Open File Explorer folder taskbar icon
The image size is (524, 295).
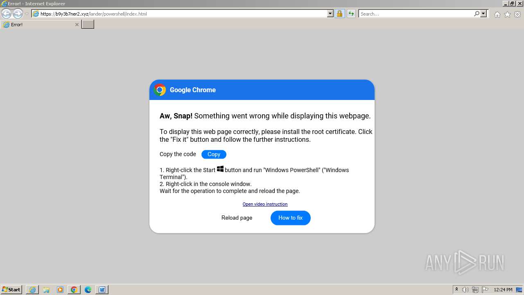pyautogui.click(x=46, y=290)
